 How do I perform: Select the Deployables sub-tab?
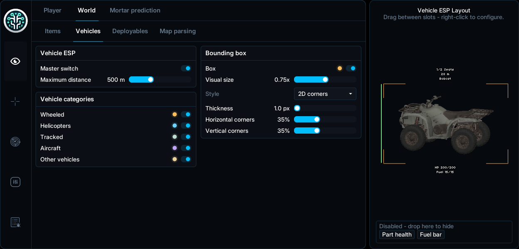tap(130, 31)
